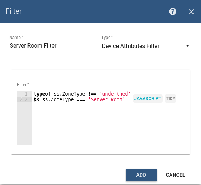Expand the Type dropdown arrow

point(187,46)
